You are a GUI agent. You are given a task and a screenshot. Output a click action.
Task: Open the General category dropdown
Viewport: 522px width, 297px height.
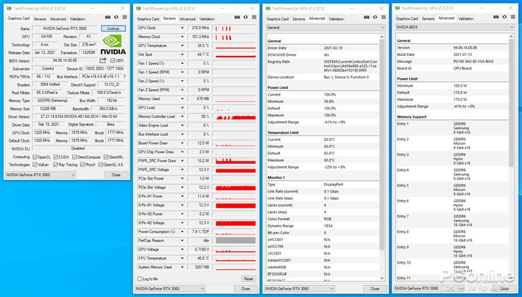point(325,28)
